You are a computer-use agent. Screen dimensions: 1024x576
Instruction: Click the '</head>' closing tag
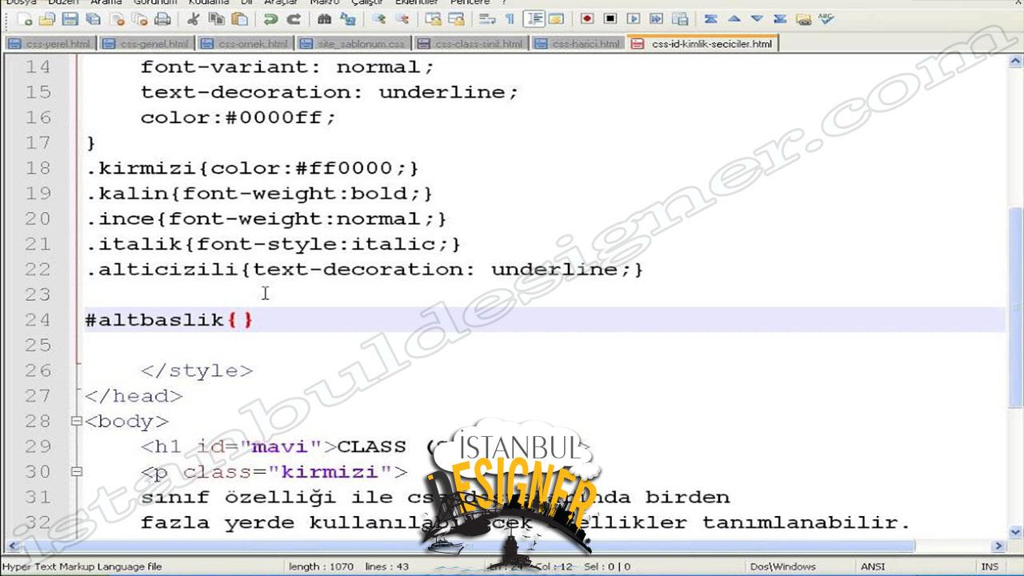click(134, 396)
